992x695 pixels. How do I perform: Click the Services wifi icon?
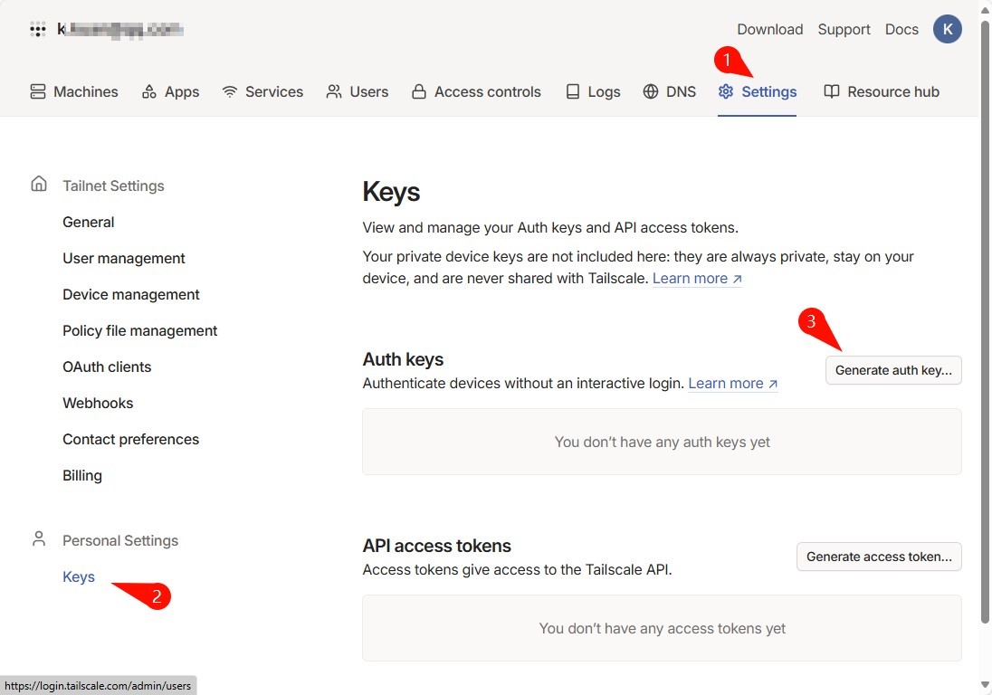[x=230, y=91]
